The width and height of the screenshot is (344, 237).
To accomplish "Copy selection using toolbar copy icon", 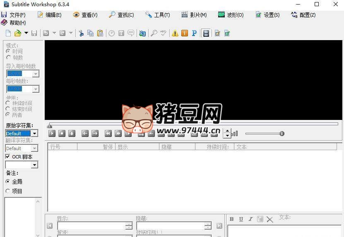I will click(x=90, y=34).
